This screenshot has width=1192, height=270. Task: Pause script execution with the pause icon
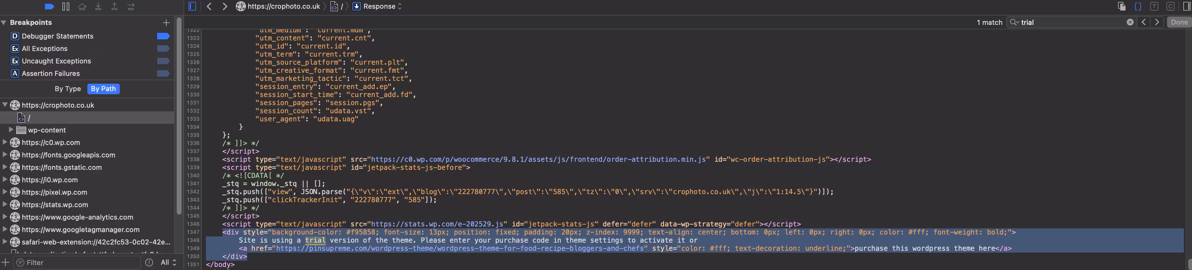66,7
